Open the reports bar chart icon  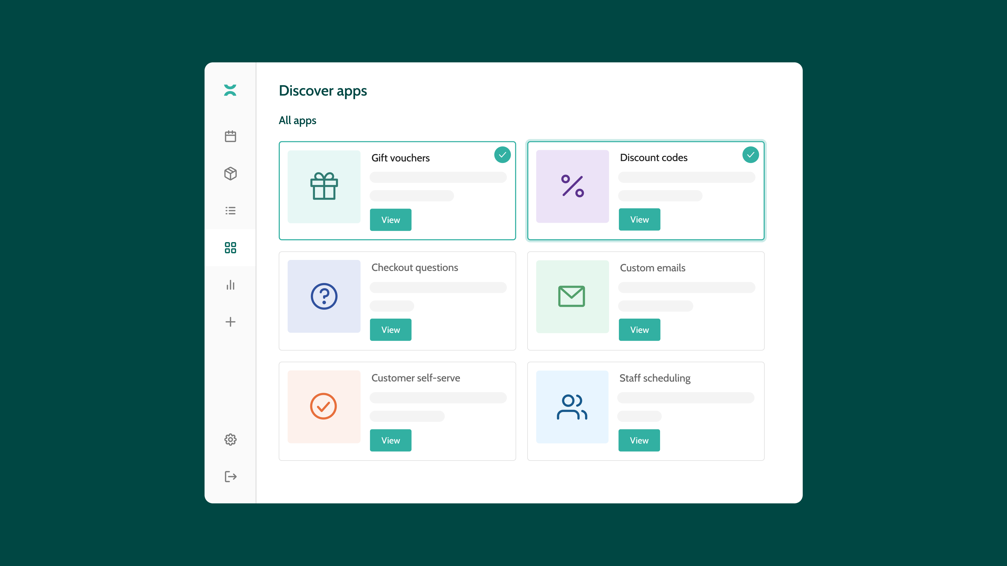tap(231, 285)
